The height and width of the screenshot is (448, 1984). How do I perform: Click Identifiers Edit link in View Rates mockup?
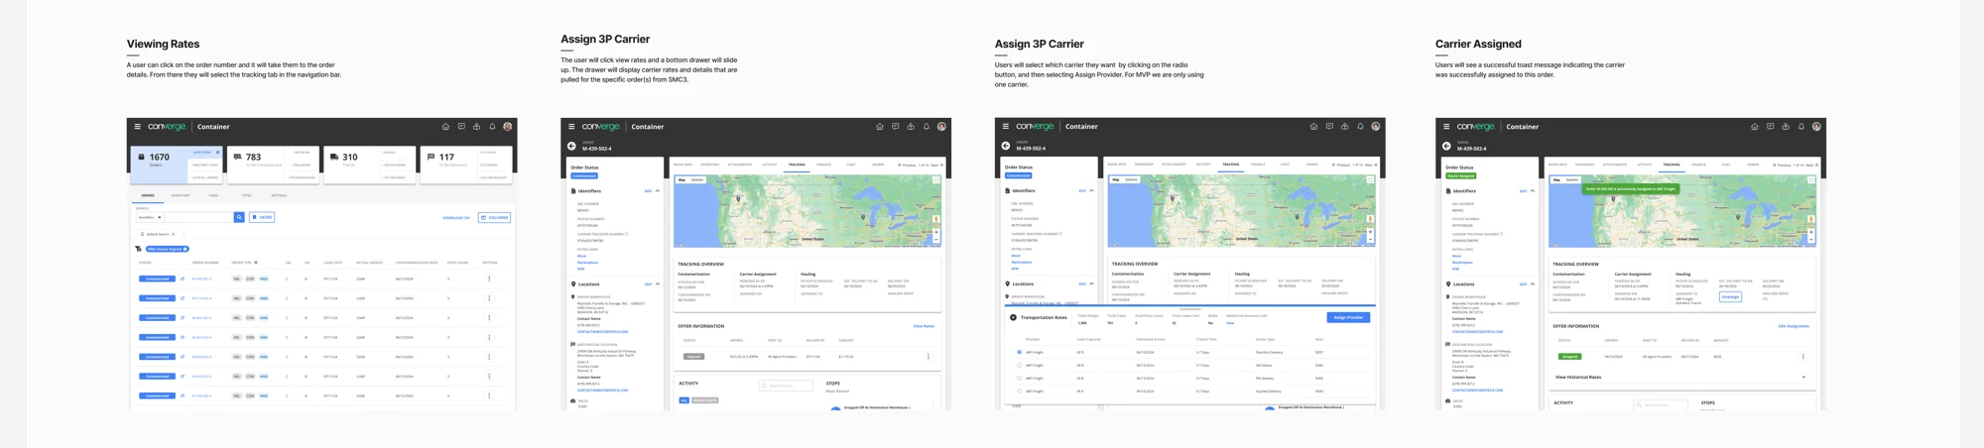coord(649,191)
